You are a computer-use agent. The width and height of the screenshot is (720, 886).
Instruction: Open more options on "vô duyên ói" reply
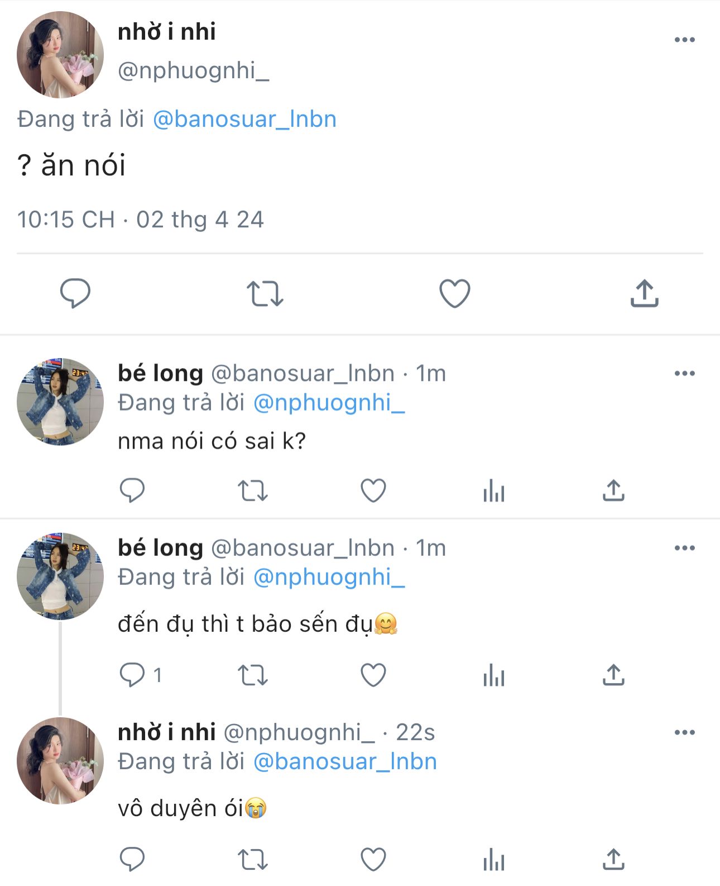pyautogui.click(x=684, y=732)
